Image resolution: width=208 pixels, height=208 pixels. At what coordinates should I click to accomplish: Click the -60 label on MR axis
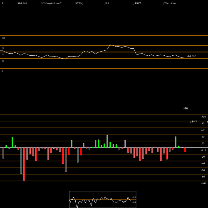(x=203, y=170)
